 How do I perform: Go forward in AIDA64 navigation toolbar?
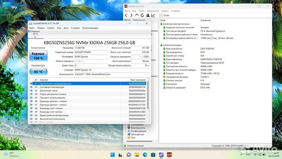point(132,15)
